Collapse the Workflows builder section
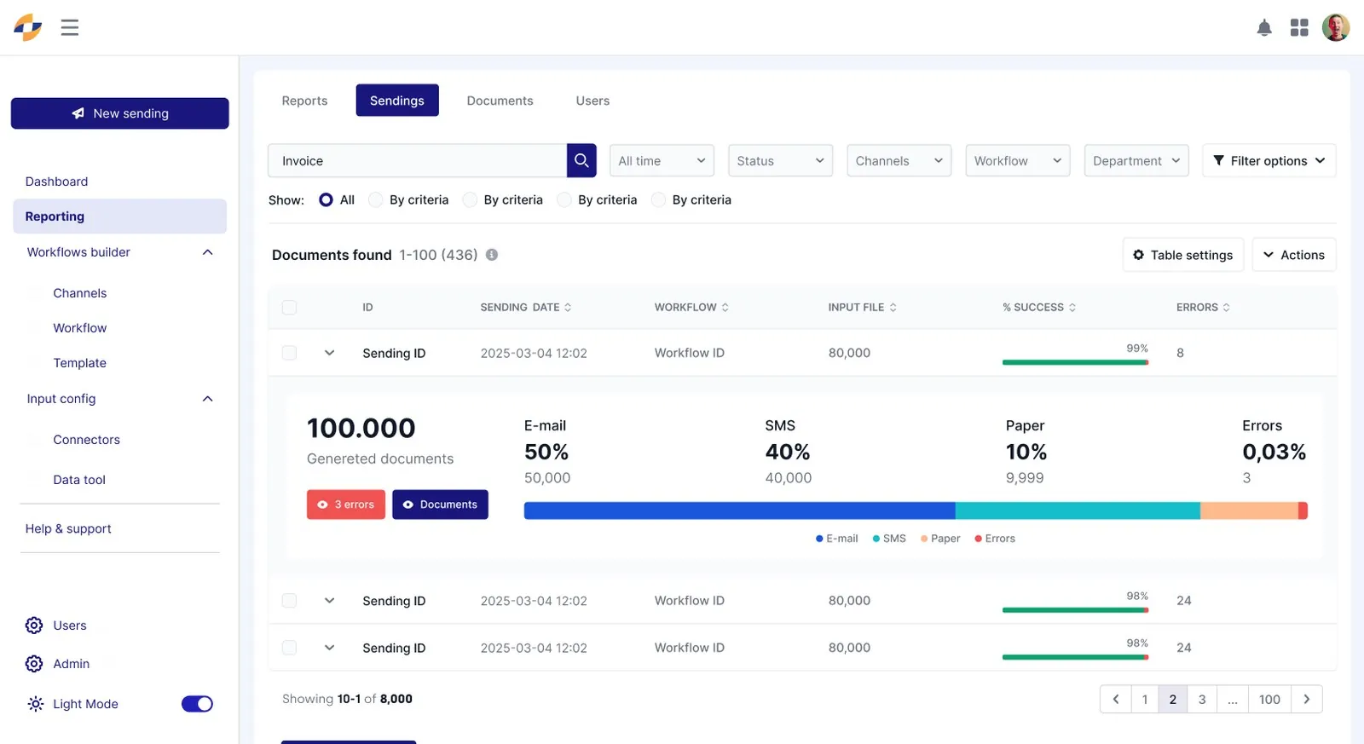This screenshot has width=1364, height=744. (x=207, y=252)
